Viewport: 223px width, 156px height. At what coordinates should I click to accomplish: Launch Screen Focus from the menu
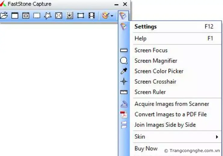pyautogui.click(x=151, y=50)
